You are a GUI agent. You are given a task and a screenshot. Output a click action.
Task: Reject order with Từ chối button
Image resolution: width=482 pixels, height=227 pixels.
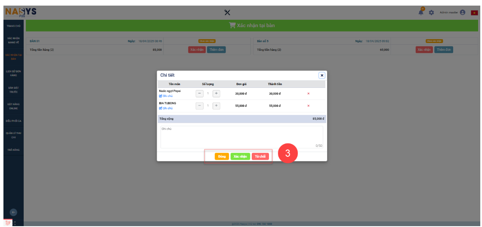click(x=260, y=156)
